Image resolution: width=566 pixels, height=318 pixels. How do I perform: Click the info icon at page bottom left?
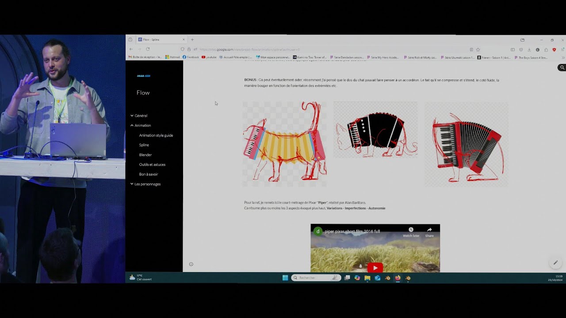[191, 264]
